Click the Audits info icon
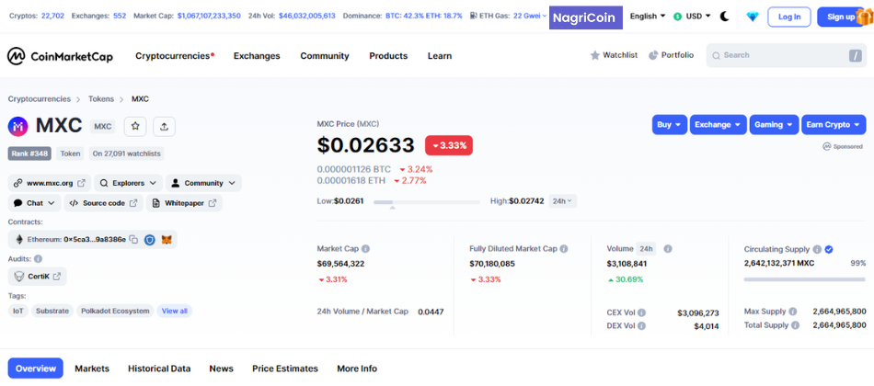This screenshot has height=386, width=874. tap(38, 259)
